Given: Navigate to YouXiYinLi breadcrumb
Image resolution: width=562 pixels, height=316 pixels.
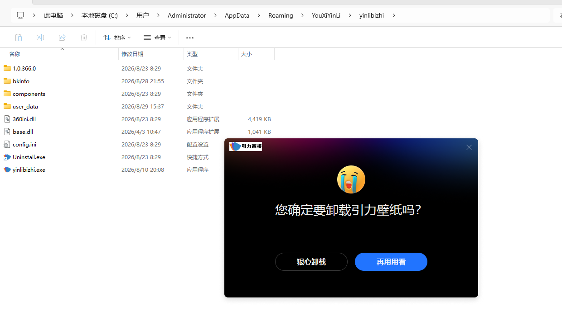Looking at the screenshot, I should [x=326, y=15].
